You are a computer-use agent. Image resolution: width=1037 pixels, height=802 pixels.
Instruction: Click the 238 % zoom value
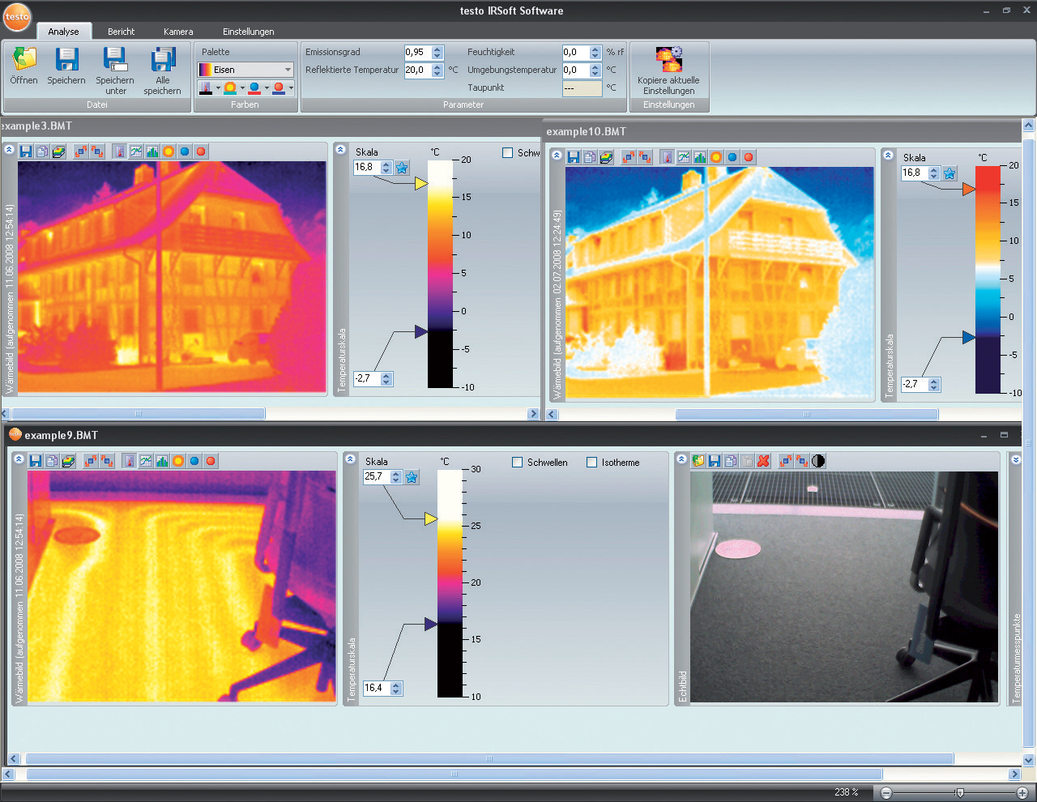tap(847, 792)
